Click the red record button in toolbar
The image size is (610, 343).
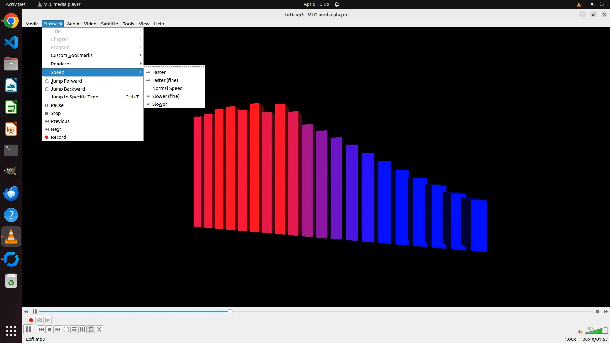[31, 320]
